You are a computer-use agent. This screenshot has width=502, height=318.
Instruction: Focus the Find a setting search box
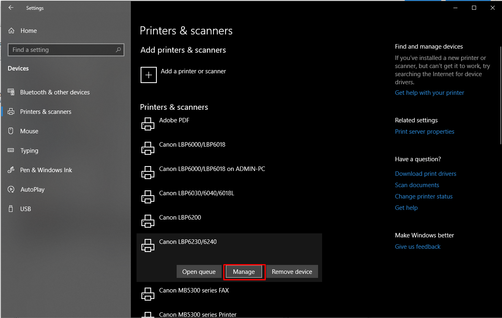click(66, 50)
